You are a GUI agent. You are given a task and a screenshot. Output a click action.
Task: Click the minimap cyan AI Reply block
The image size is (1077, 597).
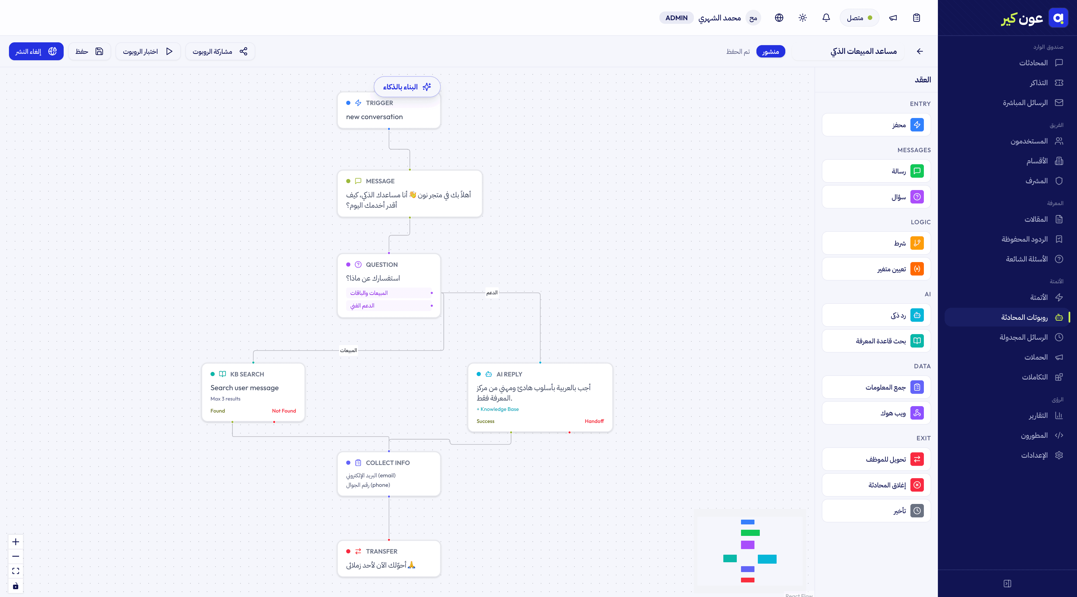pyautogui.click(x=767, y=559)
